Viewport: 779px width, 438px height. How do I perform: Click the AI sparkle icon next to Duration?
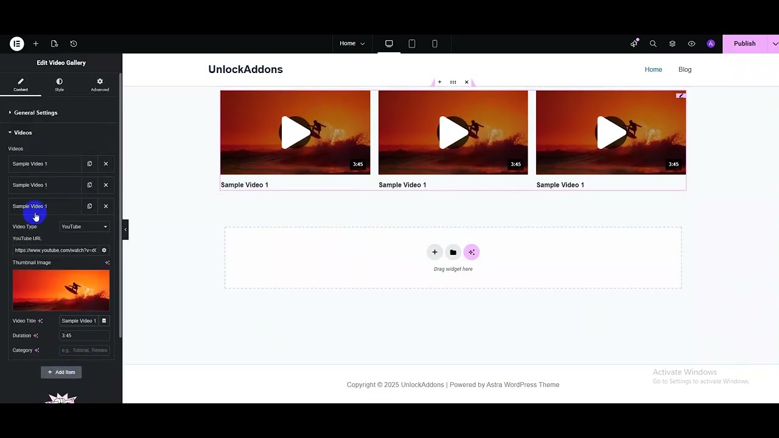(35, 336)
